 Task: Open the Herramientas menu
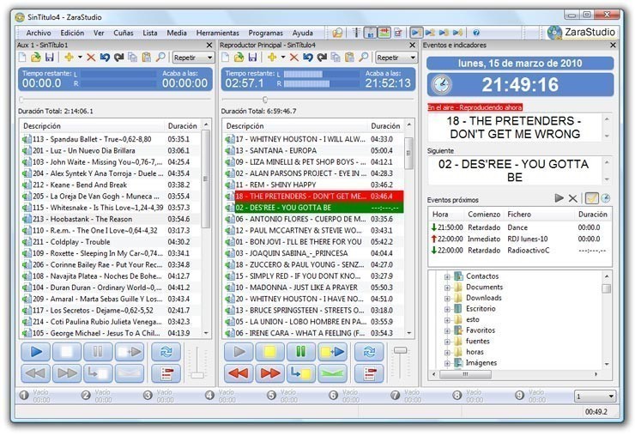tap(217, 32)
